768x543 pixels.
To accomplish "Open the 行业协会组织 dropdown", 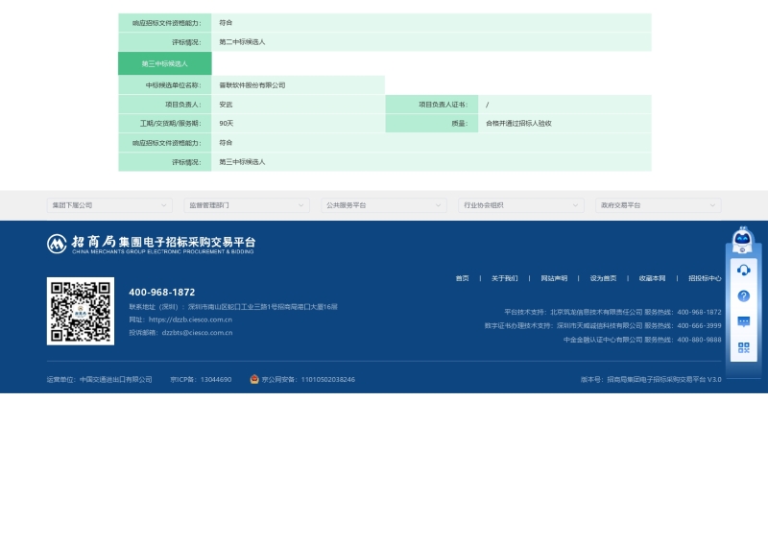I will coord(521,205).
